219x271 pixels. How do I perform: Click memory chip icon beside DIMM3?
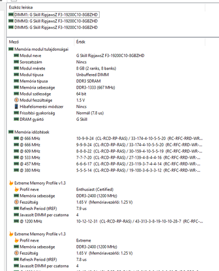[11, 21]
